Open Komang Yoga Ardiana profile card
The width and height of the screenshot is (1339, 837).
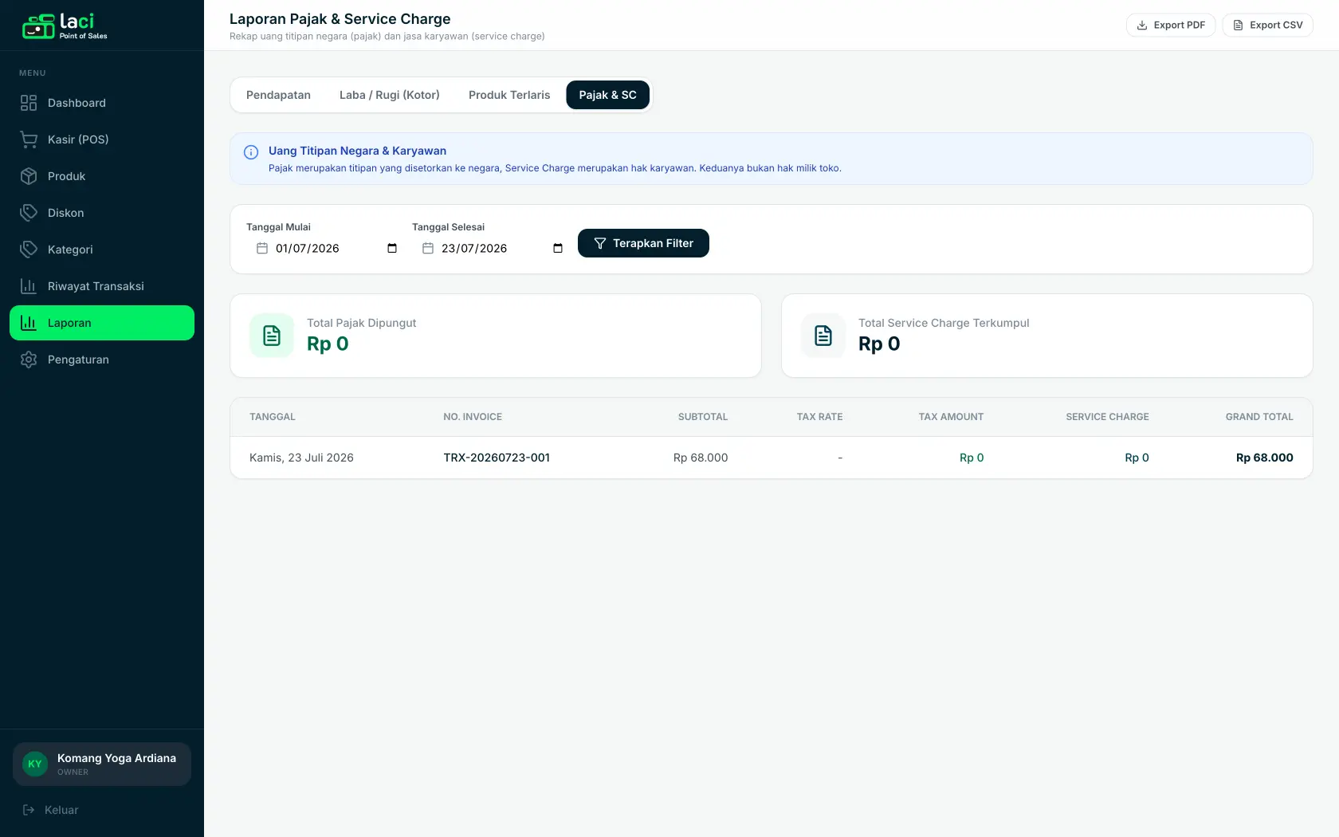[x=102, y=764]
